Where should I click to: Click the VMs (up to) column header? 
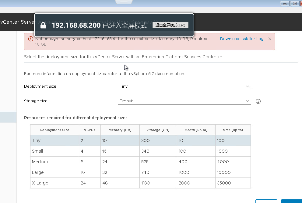point(233,130)
